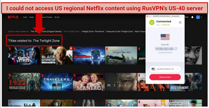Open Twilight Zone: The Movie link
Image resolution: width=209 pixels, height=108 pixels.
coord(93,32)
